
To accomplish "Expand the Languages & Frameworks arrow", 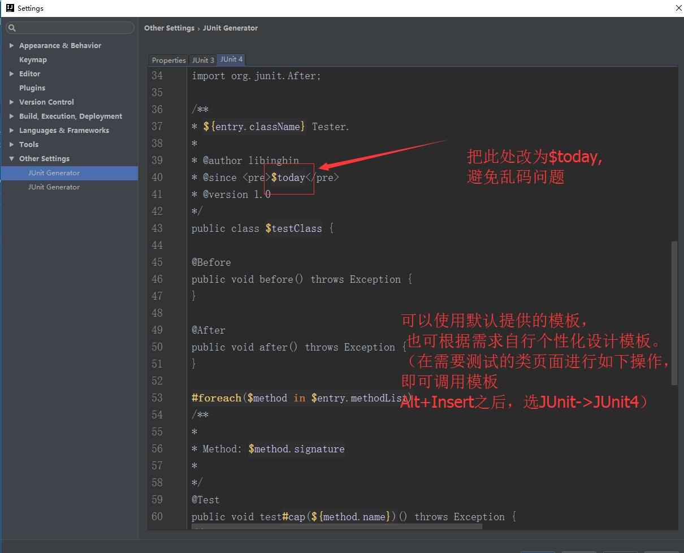I will [11, 130].
